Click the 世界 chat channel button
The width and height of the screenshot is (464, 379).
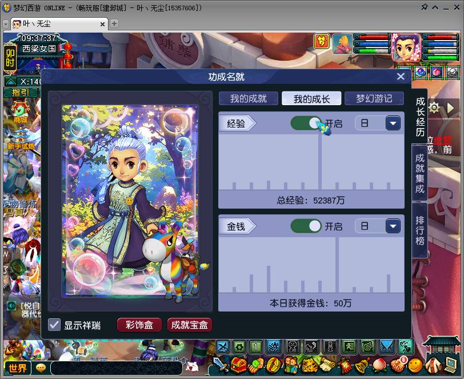pos(18,368)
